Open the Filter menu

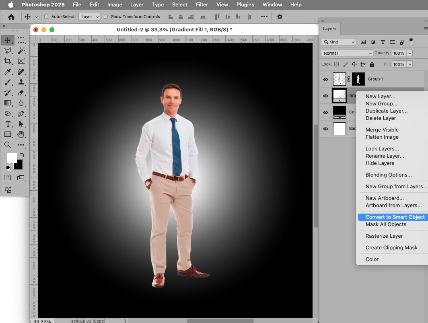click(202, 5)
